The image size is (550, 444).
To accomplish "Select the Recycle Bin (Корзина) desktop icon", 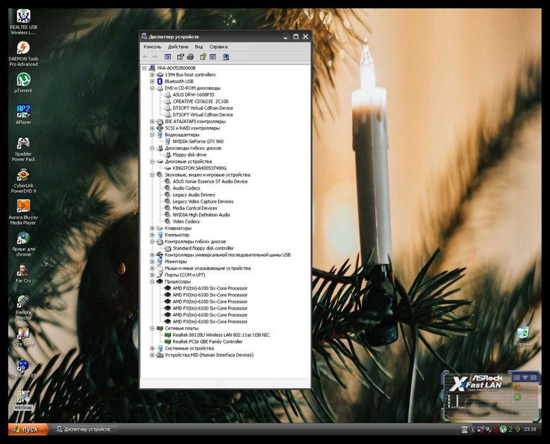I will pos(523,337).
